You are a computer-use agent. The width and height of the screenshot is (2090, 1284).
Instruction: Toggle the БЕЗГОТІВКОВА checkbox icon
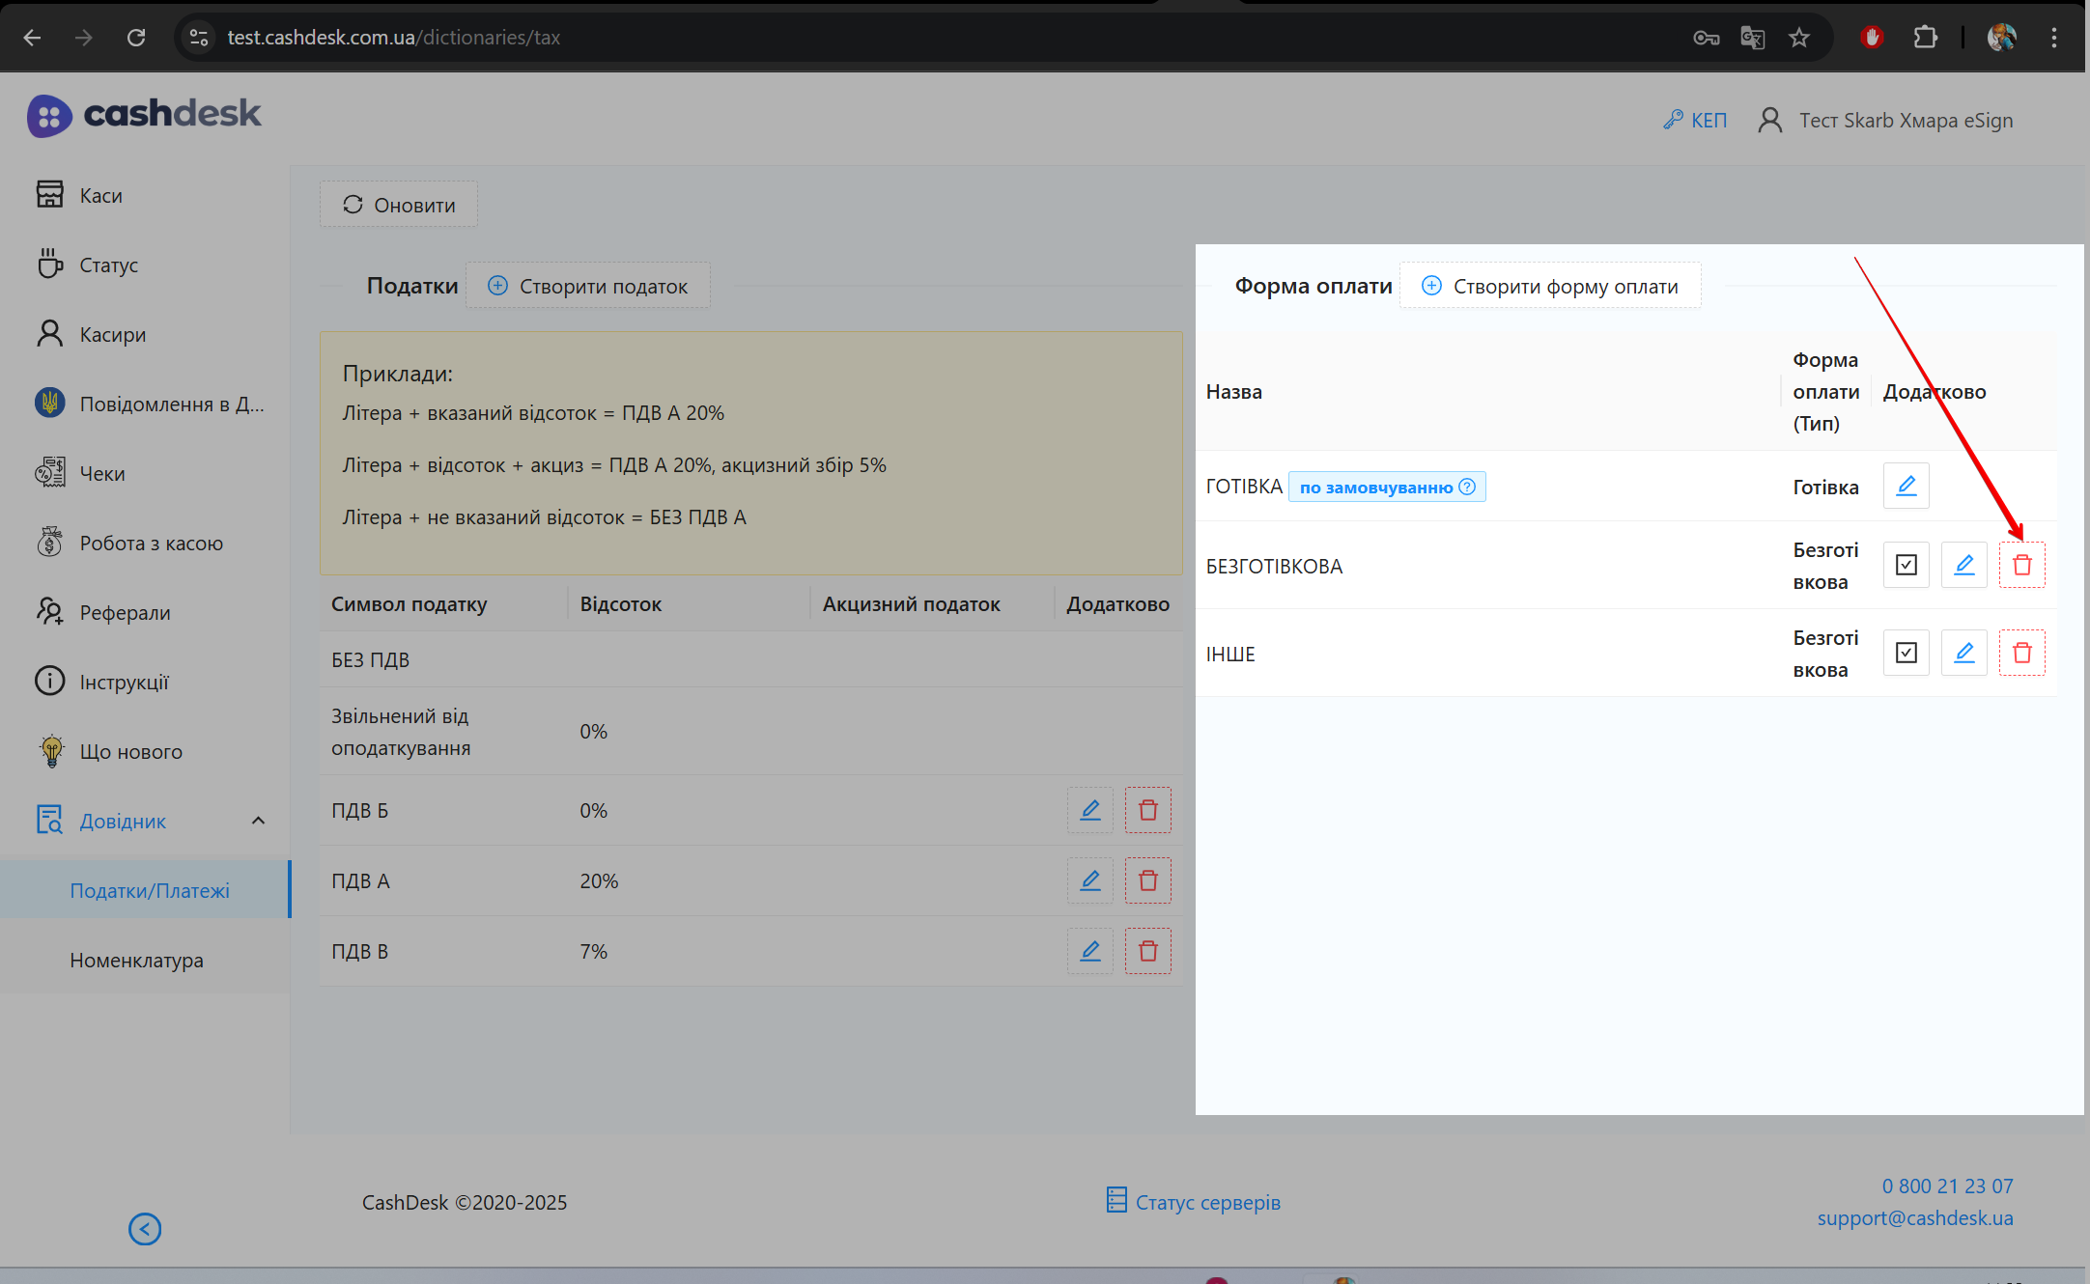[x=1906, y=565]
